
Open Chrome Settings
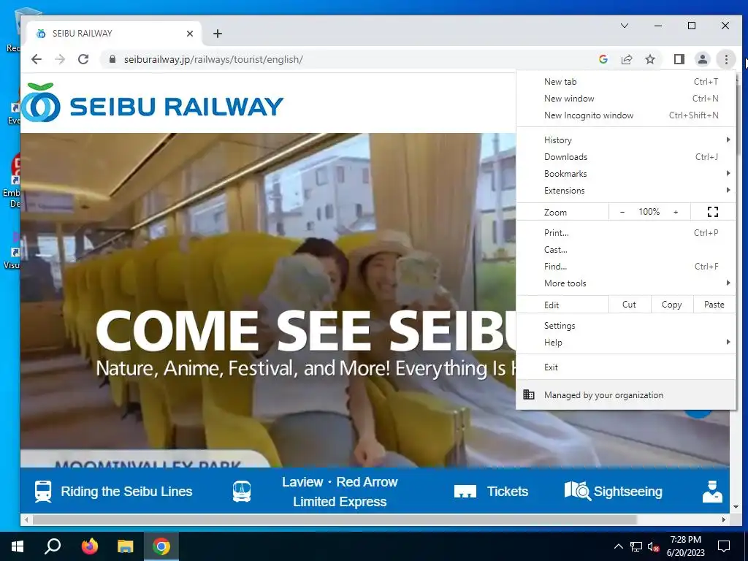click(626, 325)
